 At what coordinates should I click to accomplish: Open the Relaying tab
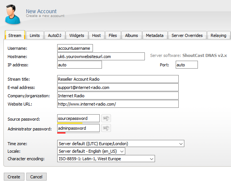pyautogui.click(x=218, y=35)
